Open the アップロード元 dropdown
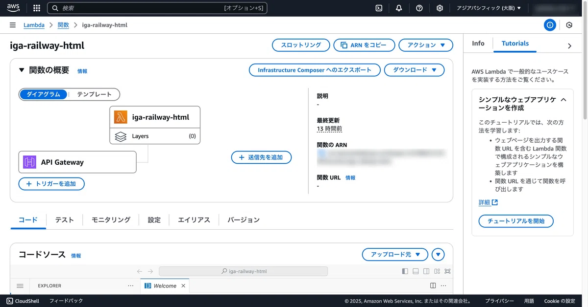Viewport: 588px width, 307px height. [x=395, y=255]
